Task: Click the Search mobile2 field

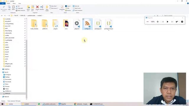Action: 174,16
